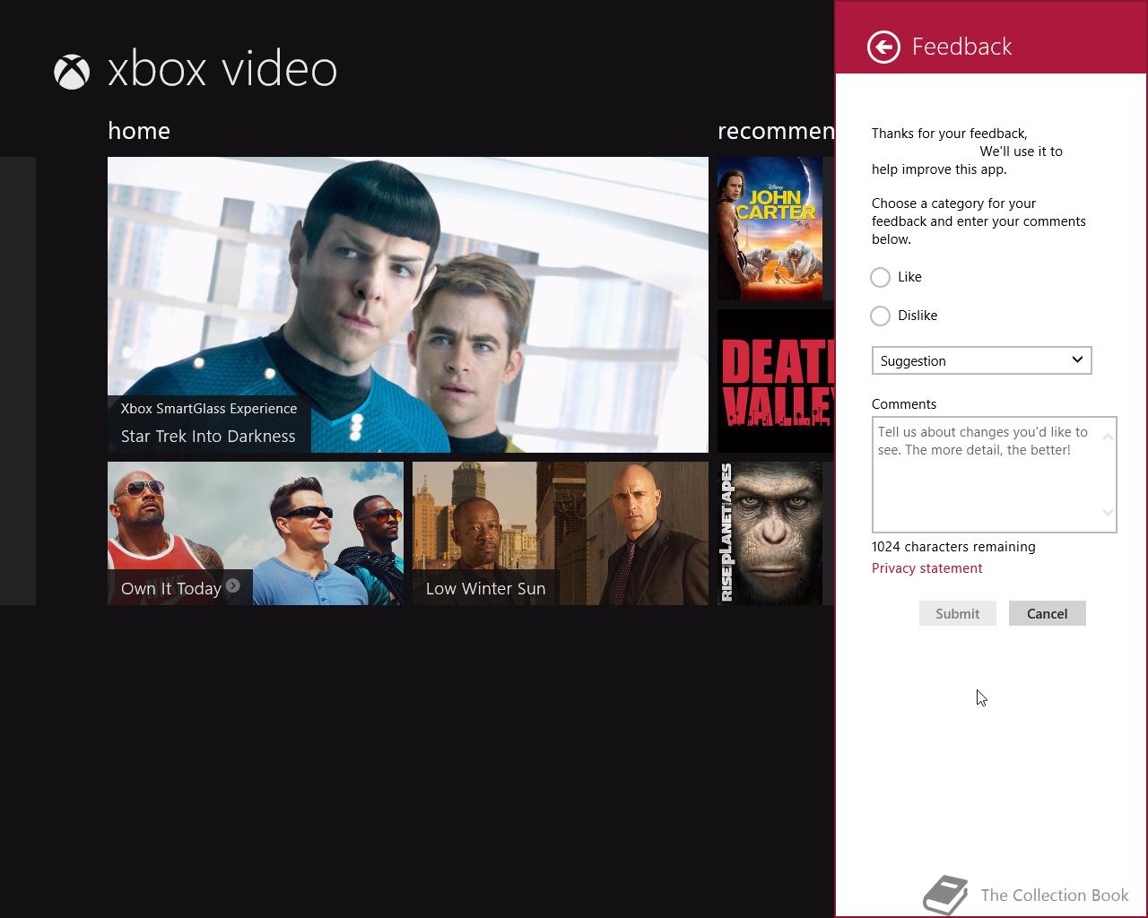
Task: Select the Like radio button
Action: [x=880, y=277]
